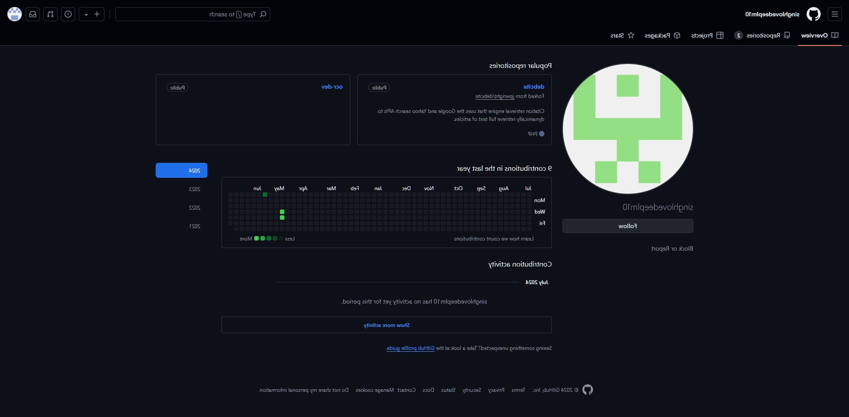Open the pull requests icon in header
The height and width of the screenshot is (417, 849).
[50, 14]
